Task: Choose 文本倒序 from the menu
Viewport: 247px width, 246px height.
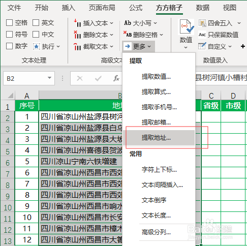Action: point(159,200)
